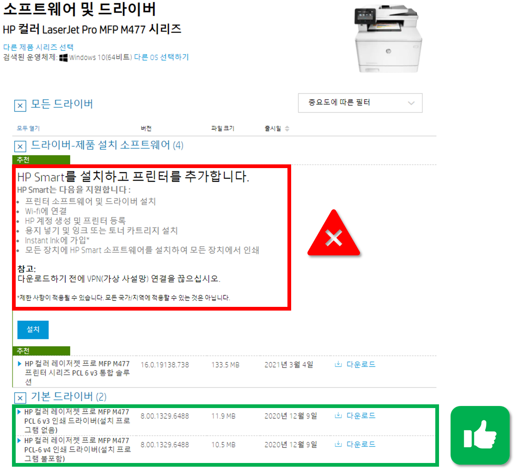
Task: Open the 다른 제품 시리즈 선택 link
Action: (x=38, y=47)
